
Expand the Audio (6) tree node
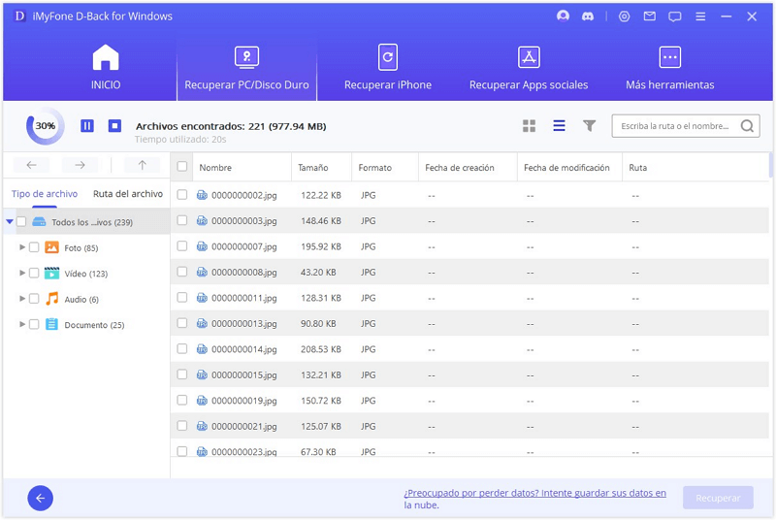(x=22, y=299)
